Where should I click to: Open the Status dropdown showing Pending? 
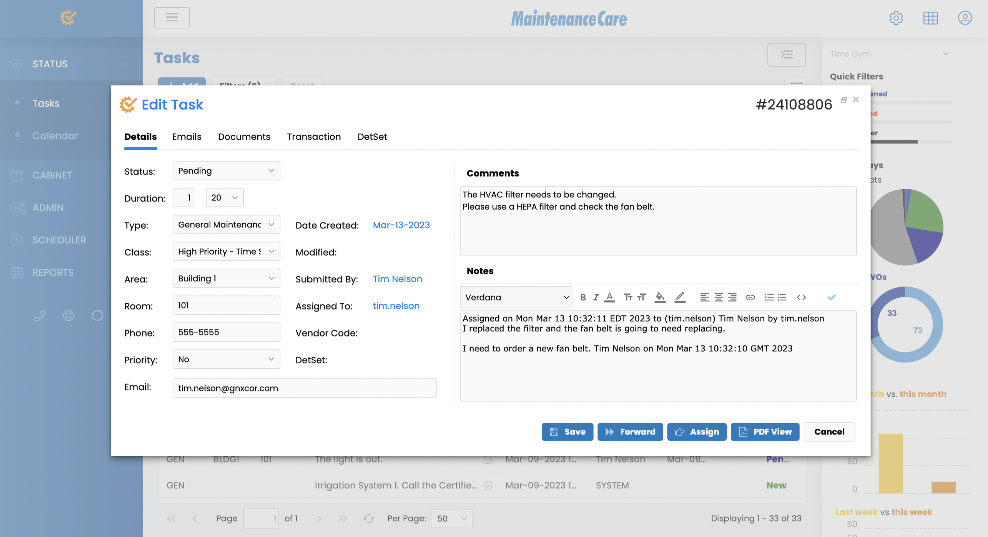[x=226, y=170]
